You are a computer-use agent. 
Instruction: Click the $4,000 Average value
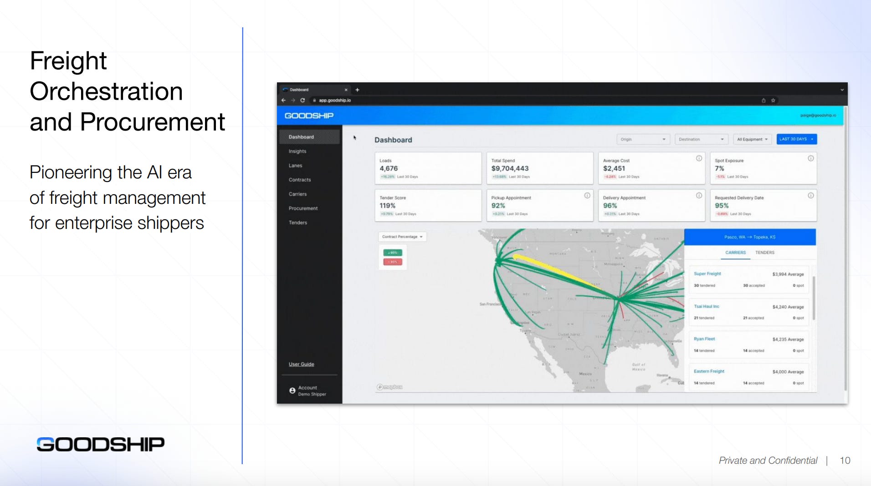coord(788,372)
